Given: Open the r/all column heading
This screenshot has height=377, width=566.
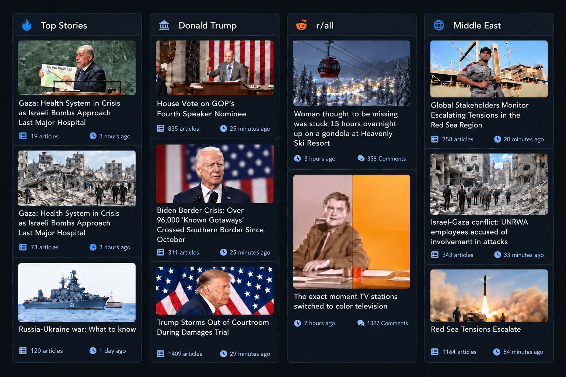Looking at the screenshot, I should (325, 25).
